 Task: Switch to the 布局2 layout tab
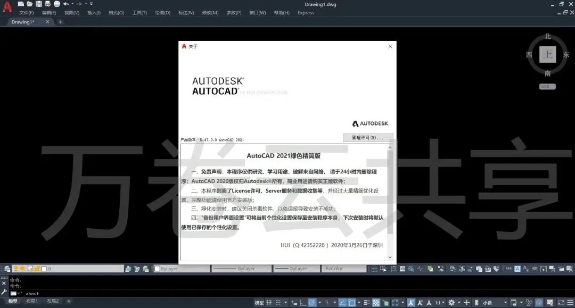pyautogui.click(x=52, y=301)
